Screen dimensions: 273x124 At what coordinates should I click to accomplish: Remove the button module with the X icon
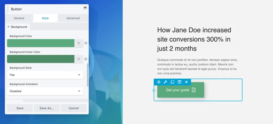pos(186,82)
